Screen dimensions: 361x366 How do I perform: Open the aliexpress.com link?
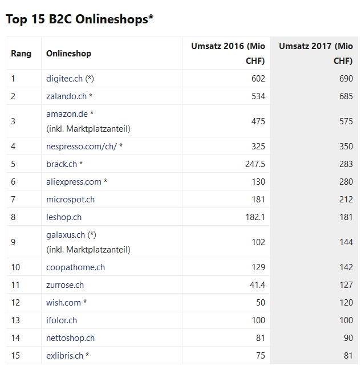[x=74, y=182]
